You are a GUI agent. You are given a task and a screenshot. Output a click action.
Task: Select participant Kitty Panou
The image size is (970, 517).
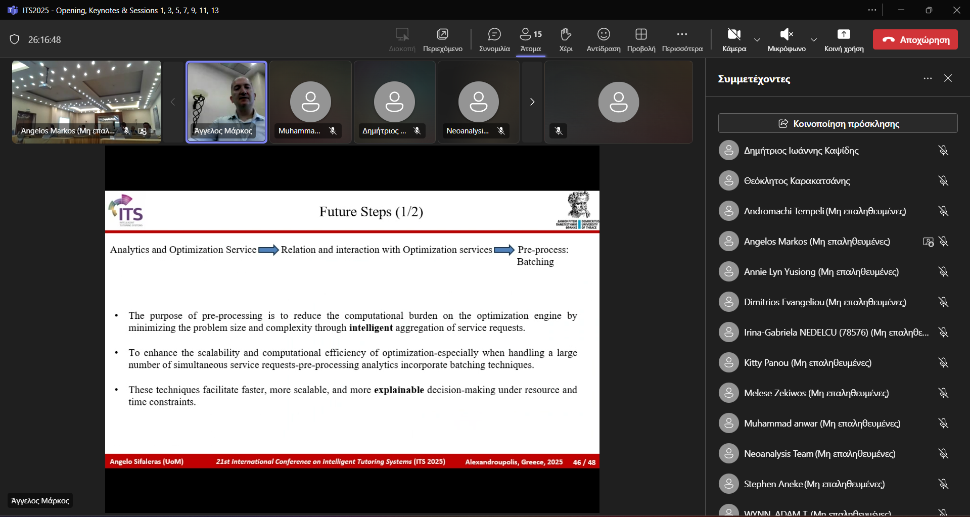point(838,362)
